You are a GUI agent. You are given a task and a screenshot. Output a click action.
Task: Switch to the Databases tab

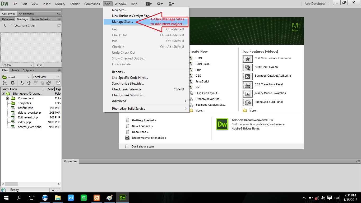click(x=8, y=19)
